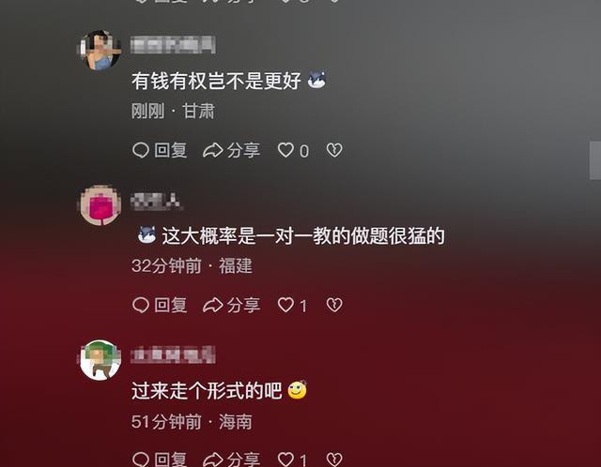601x467 pixels.
Task: Reply to the Hainan comment
Action: 160,459
